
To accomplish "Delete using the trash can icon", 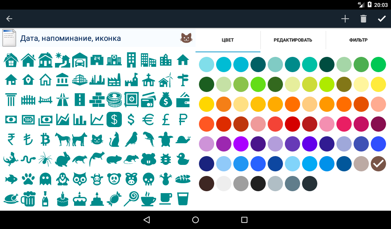I will click(x=364, y=19).
